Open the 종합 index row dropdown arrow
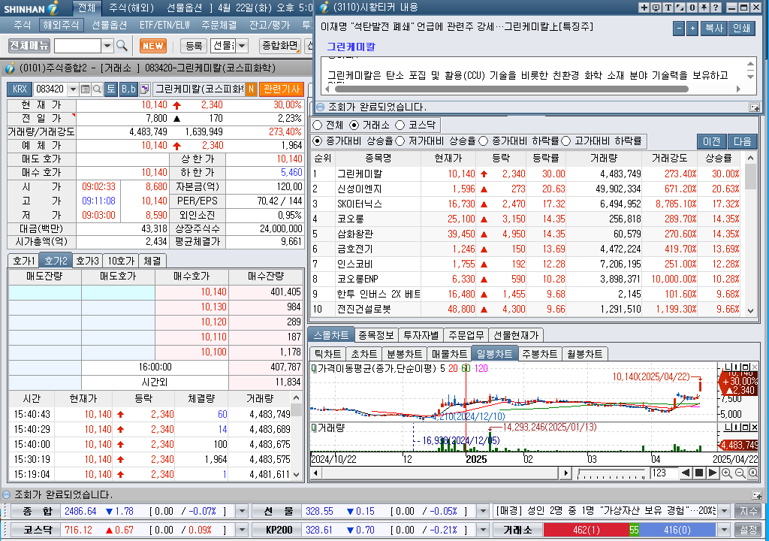769x541 pixels. pos(242,511)
